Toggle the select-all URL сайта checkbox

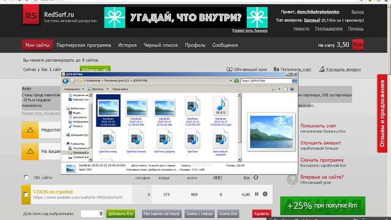pos(26,177)
